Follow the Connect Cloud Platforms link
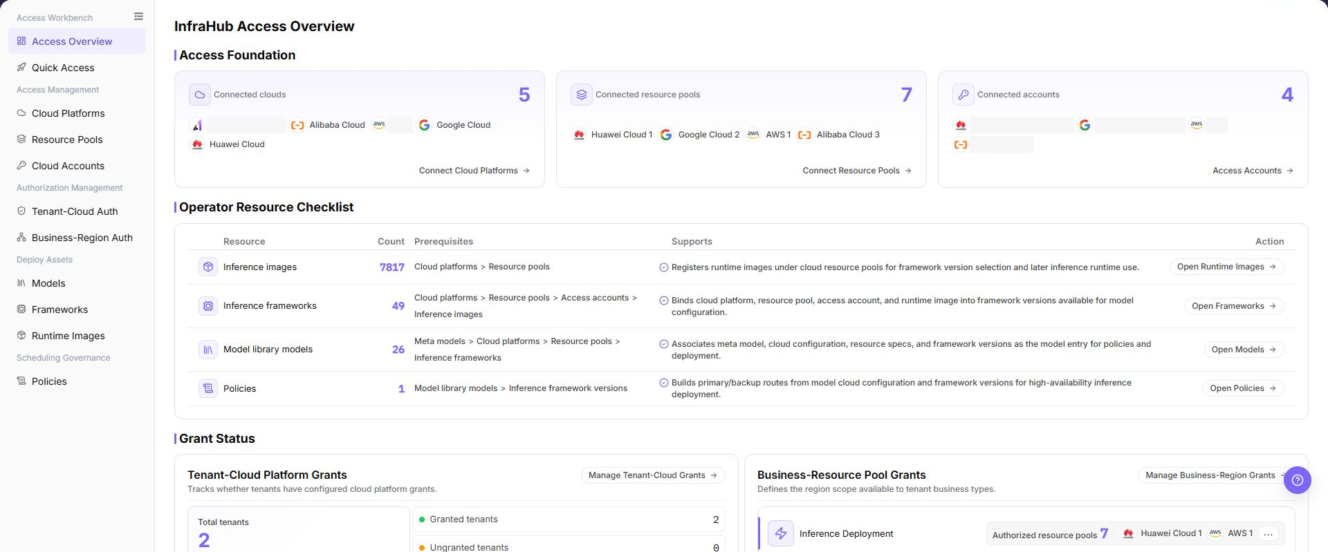 click(x=474, y=171)
